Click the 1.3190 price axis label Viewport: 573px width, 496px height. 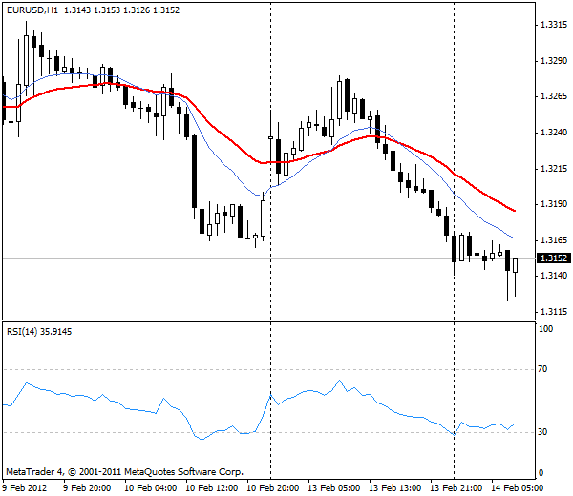point(554,204)
